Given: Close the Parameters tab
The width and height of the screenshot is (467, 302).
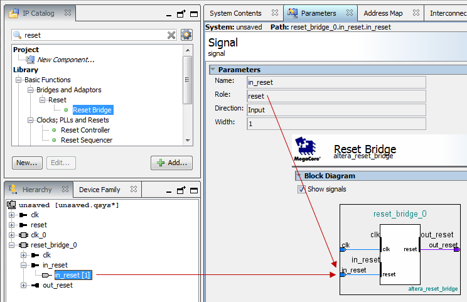Looking at the screenshot, I should [350, 13].
